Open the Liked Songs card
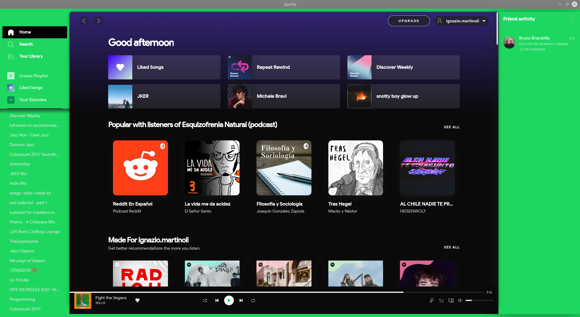This screenshot has height=317, width=580. pos(164,67)
